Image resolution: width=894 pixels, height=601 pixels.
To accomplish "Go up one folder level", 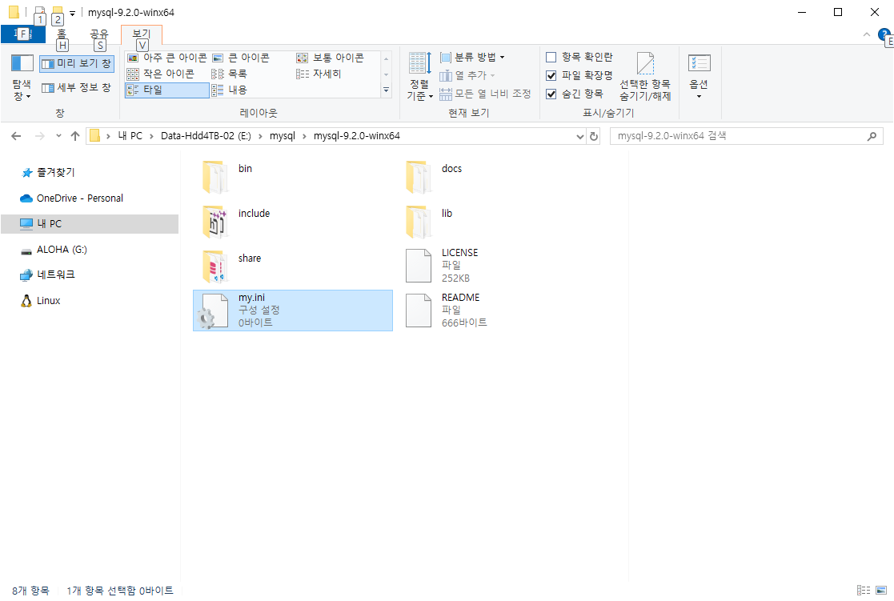I will click(75, 136).
